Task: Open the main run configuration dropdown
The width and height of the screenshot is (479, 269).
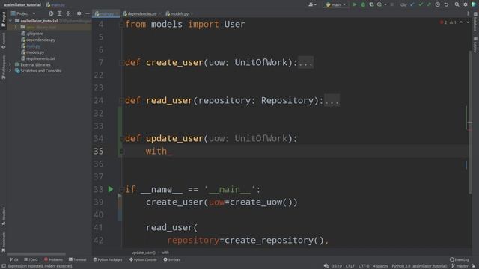Action: [x=336, y=4]
